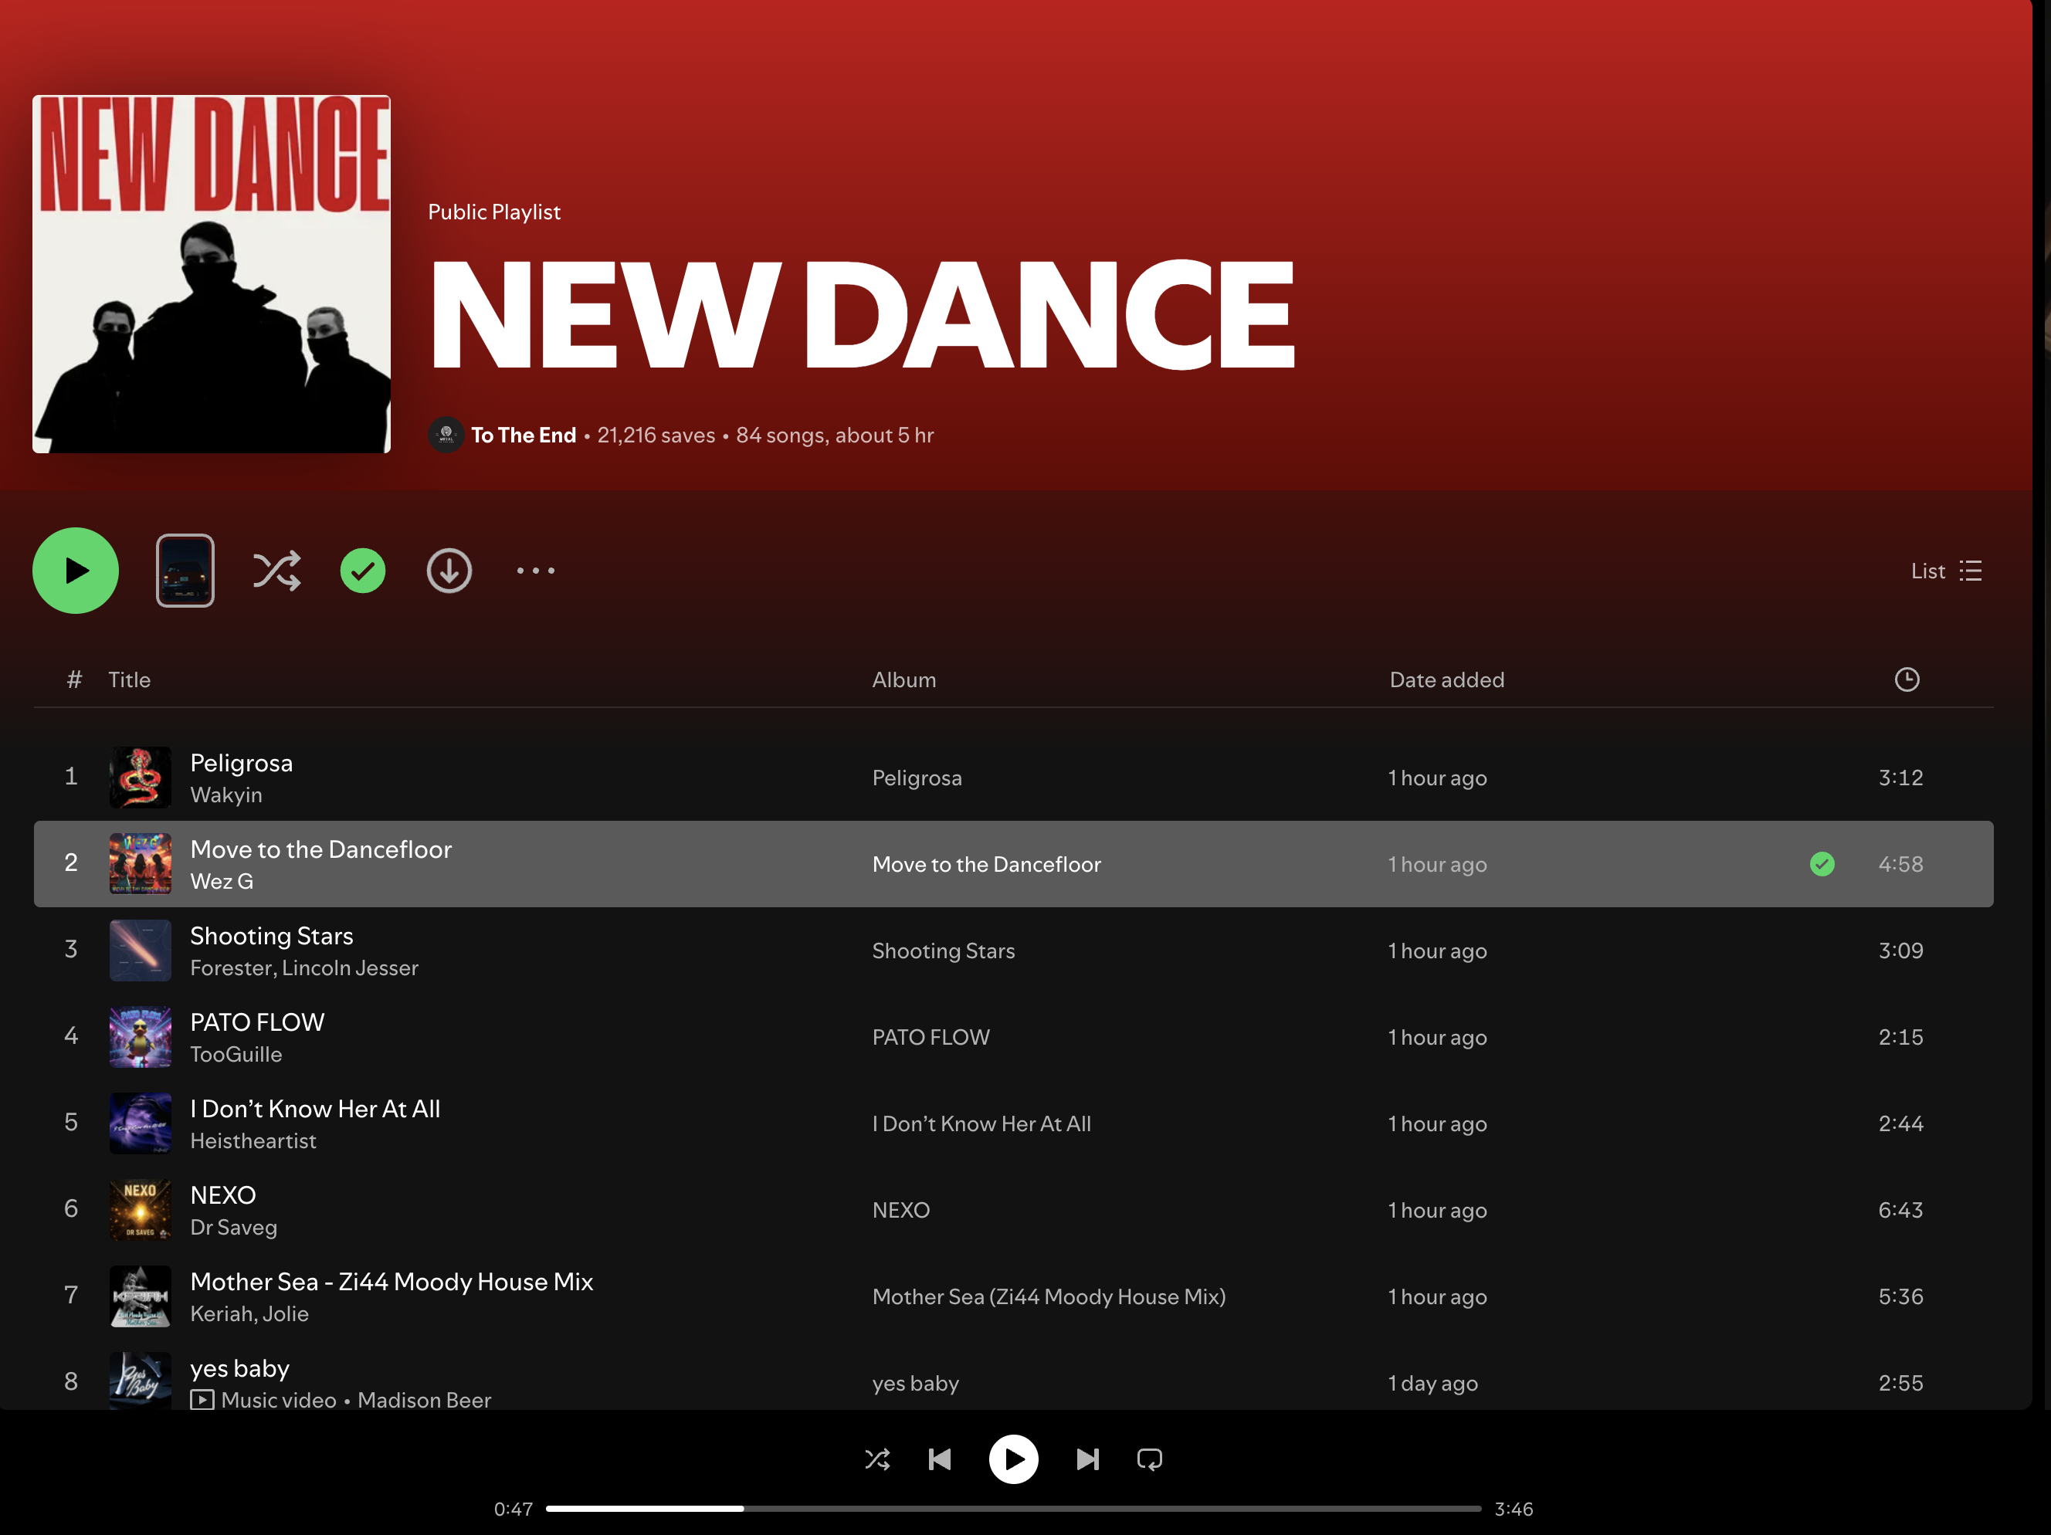This screenshot has width=2051, height=1535.
Task: Click the download playlist icon
Action: 449,570
